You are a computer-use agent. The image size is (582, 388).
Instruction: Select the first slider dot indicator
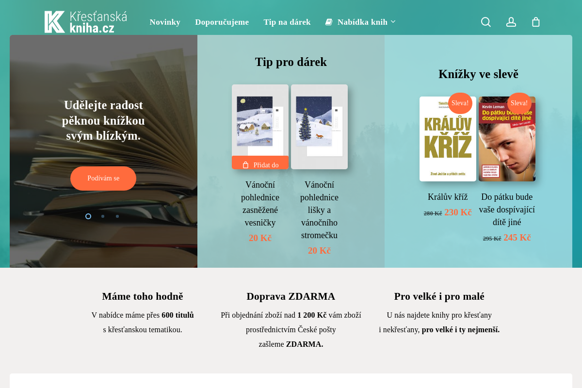(x=88, y=216)
